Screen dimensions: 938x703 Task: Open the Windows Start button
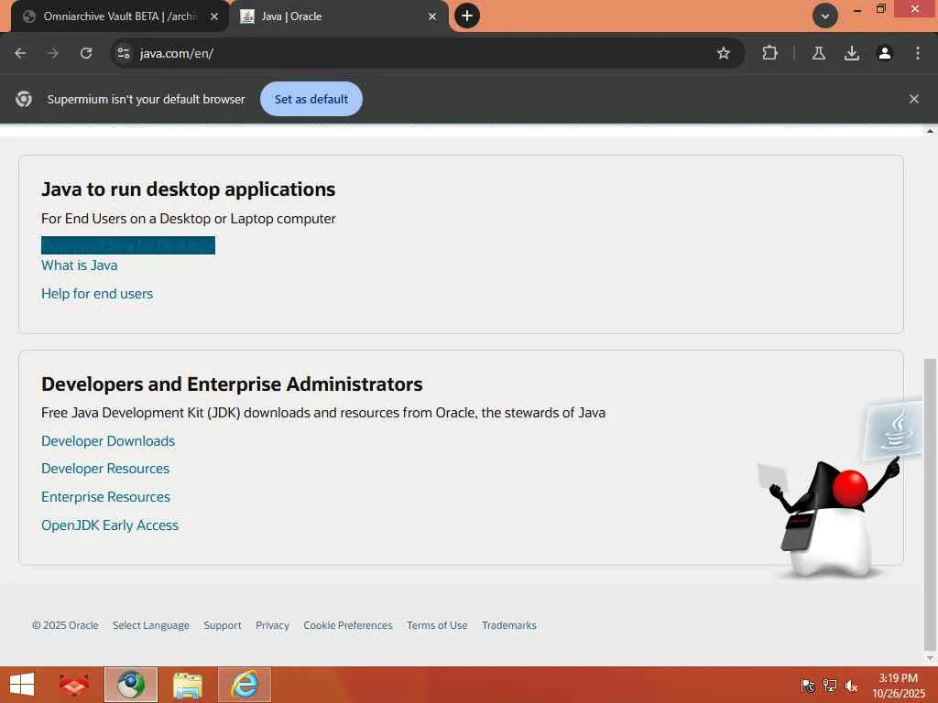pos(22,685)
